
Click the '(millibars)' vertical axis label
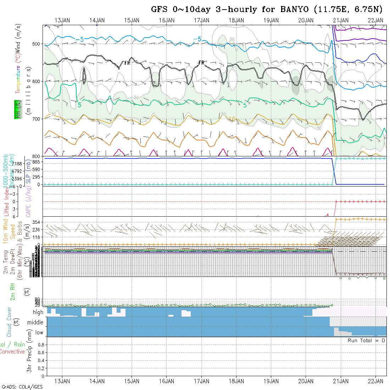click(29, 91)
